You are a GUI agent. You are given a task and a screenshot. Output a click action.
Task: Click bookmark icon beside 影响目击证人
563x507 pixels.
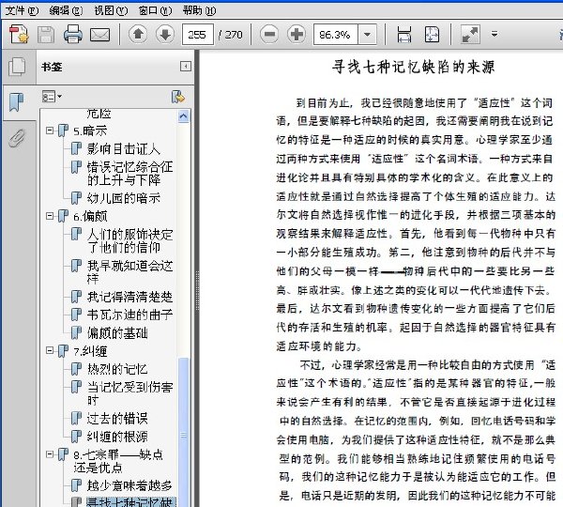click(76, 148)
